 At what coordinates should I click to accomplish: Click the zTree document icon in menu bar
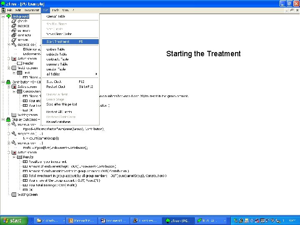tap(3, 10)
